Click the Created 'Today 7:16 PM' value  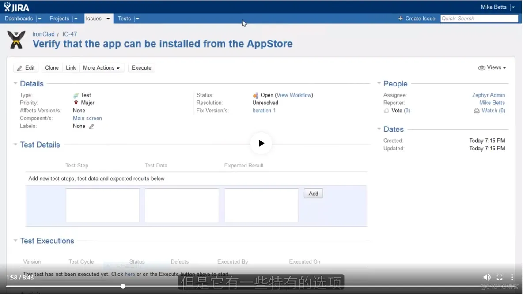click(487, 141)
